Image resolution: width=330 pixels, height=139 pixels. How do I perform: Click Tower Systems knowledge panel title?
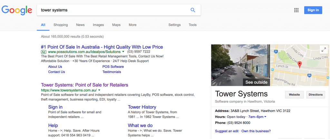[x=241, y=94]
